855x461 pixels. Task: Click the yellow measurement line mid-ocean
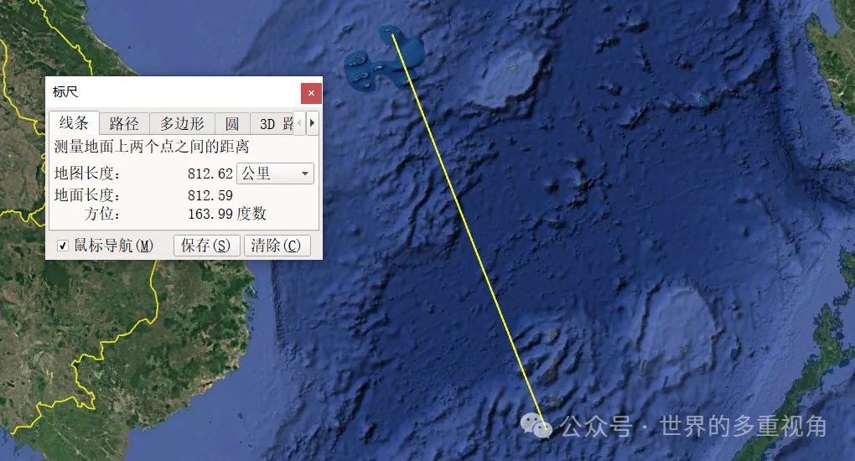coord(469,235)
